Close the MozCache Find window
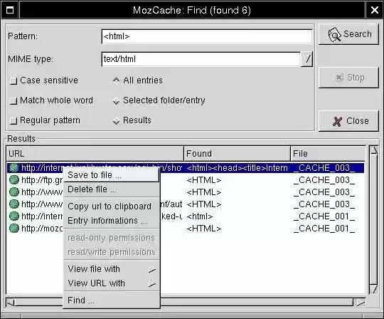 click(375, 10)
